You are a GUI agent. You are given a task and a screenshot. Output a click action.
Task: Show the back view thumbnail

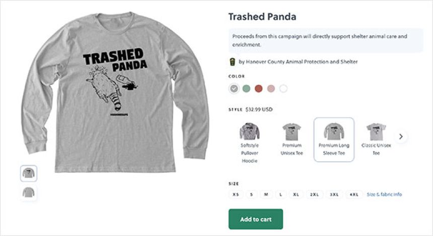click(29, 192)
